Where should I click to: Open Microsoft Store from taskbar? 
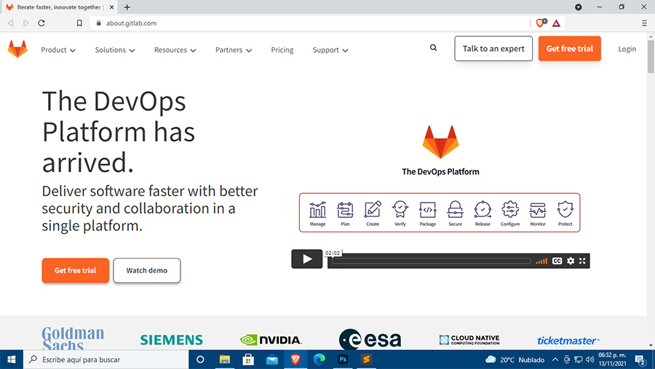click(248, 360)
